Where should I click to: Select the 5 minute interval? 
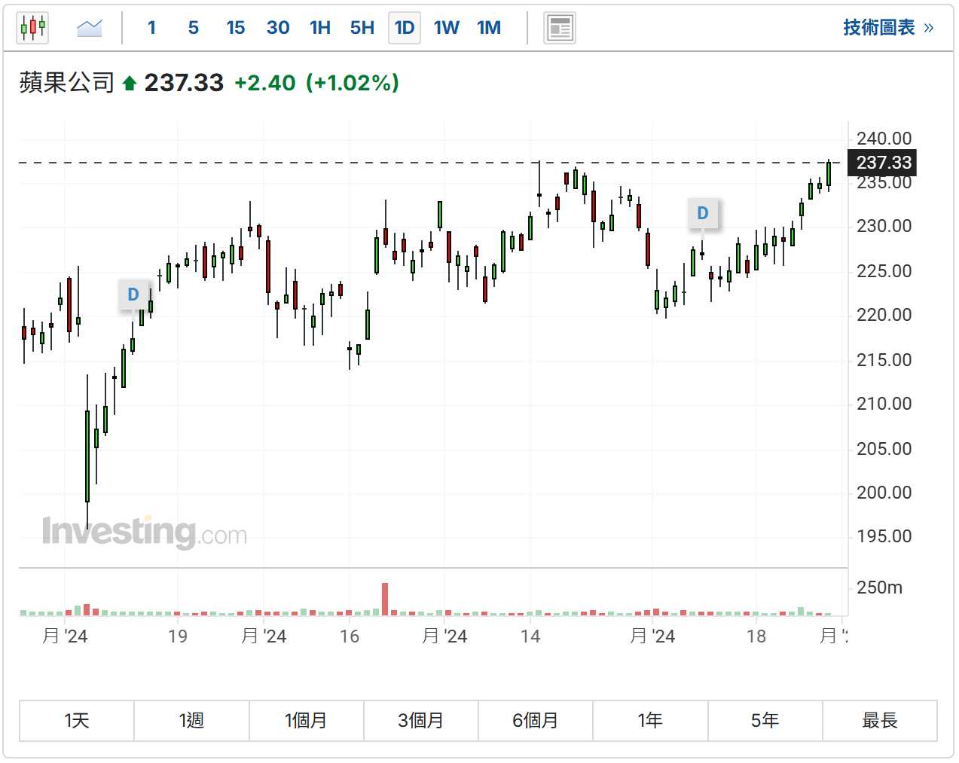coord(194,29)
